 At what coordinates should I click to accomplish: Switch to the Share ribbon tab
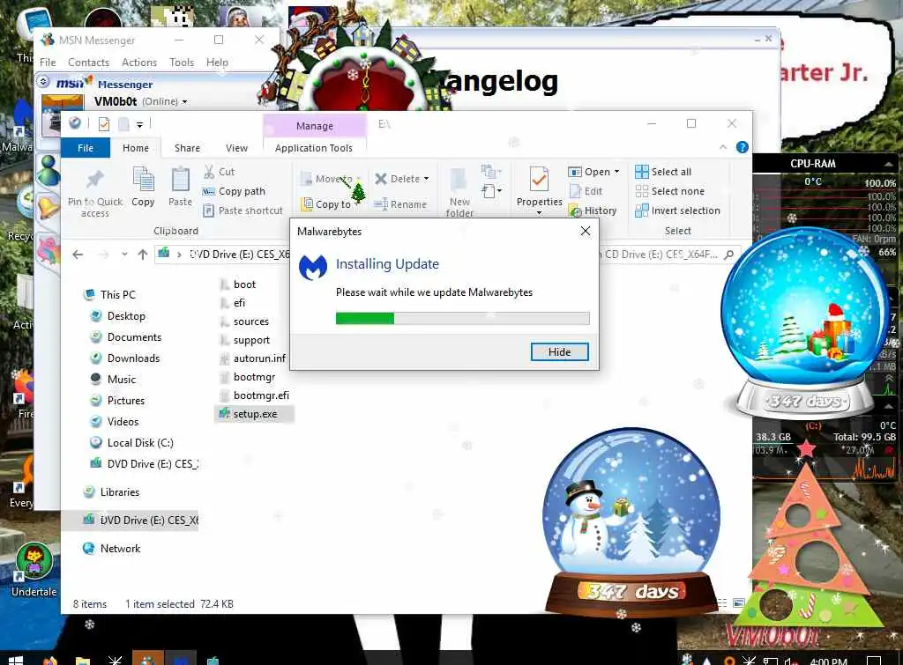[187, 148]
